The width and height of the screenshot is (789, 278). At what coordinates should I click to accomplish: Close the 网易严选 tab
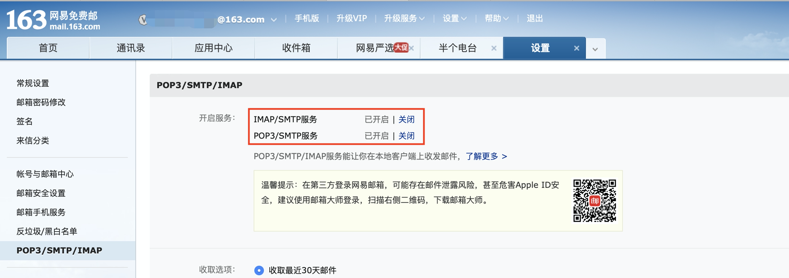(412, 48)
